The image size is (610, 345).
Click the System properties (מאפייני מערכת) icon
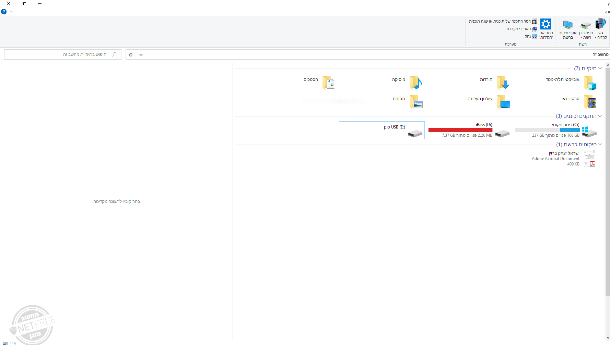(x=535, y=29)
